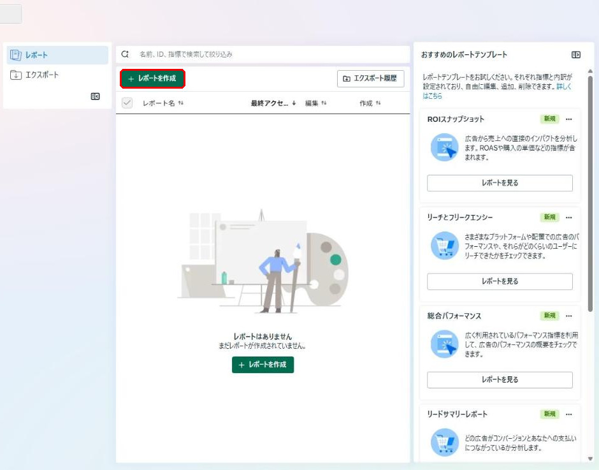This screenshot has height=470, width=599.
Task: Click the ROIスナップショット title text
Action: tap(456, 119)
